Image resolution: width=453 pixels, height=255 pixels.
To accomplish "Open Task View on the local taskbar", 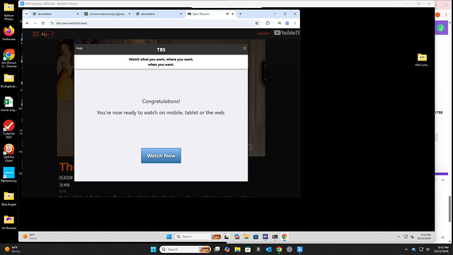I will [217, 249].
